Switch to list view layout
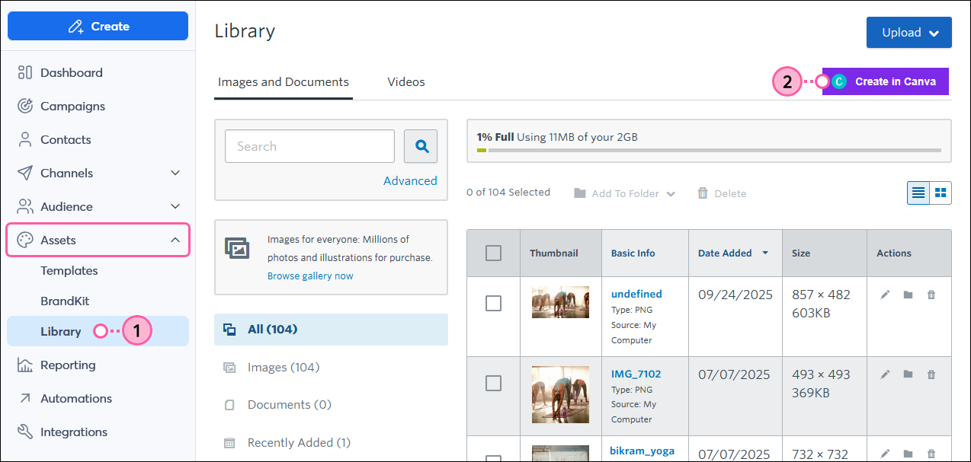 click(x=918, y=193)
